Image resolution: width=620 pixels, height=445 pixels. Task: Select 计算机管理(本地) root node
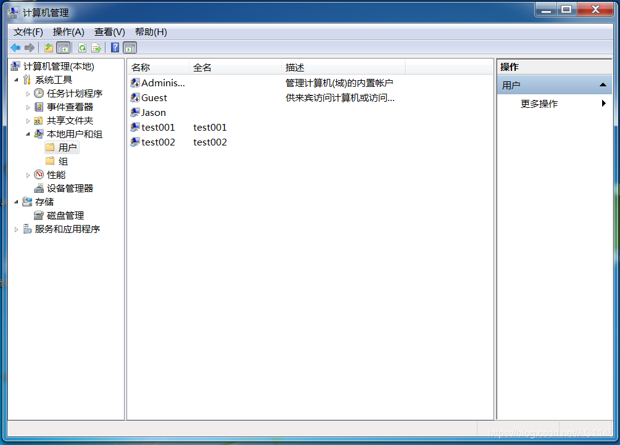[59, 66]
